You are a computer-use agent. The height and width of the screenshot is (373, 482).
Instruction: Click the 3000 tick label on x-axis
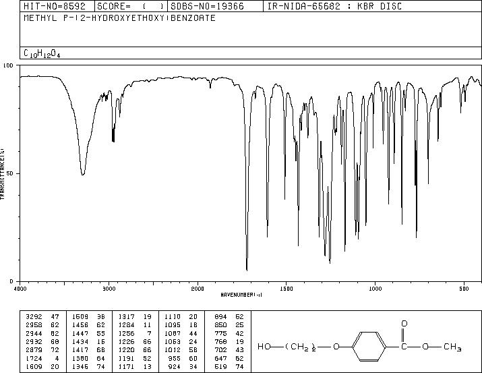[109, 289]
